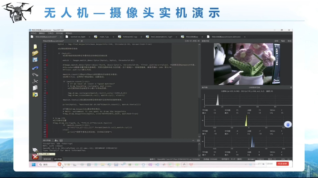
Task: Click the round blue floating assistant icon
Action: point(288,125)
